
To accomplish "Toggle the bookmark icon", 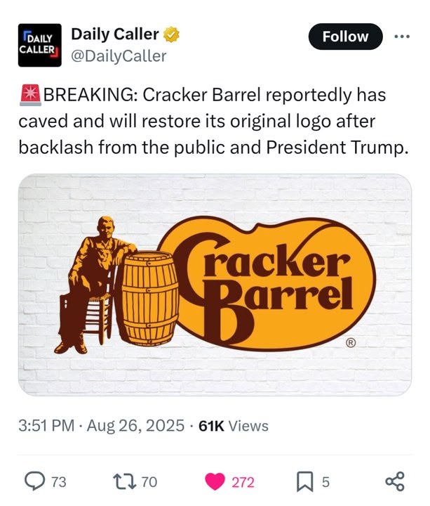I will click(x=304, y=481).
